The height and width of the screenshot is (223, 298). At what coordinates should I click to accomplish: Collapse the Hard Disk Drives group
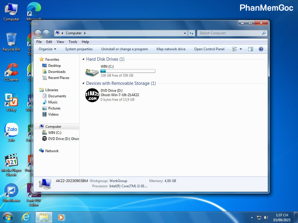[x=84, y=59]
